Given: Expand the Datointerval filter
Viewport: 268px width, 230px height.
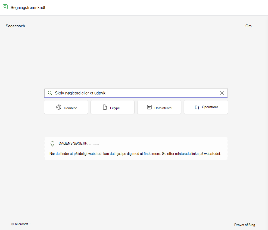Looking at the screenshot, I should [x=159, y=107].
